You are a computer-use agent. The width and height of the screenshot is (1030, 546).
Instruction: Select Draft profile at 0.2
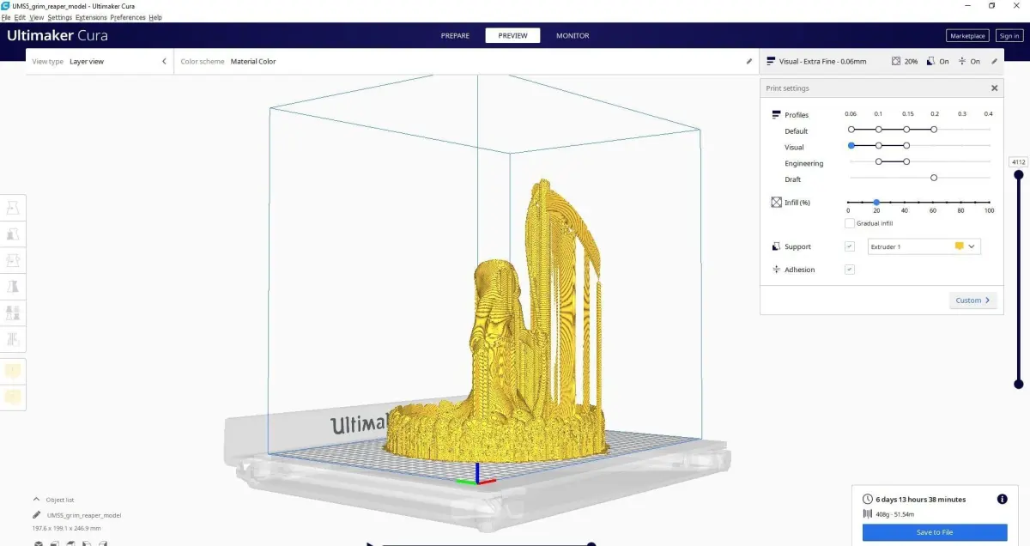[934, 178]
